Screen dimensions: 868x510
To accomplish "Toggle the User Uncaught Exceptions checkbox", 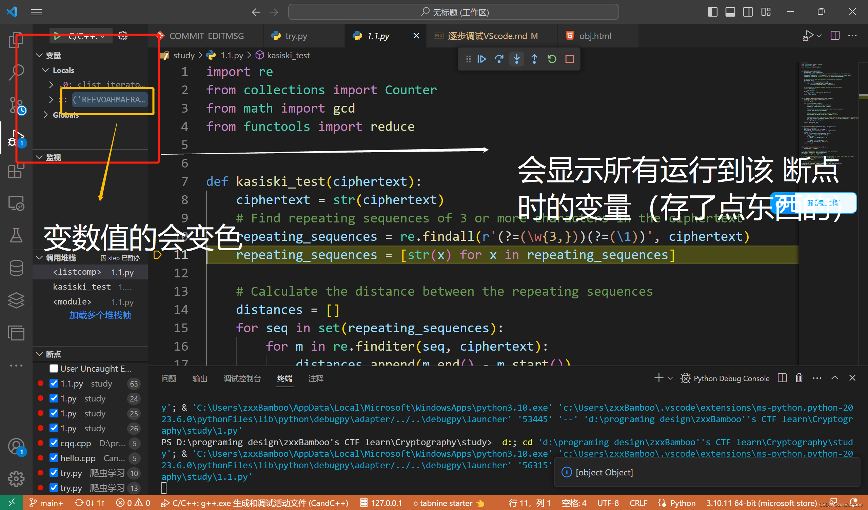I will click(x=54, y=368).
